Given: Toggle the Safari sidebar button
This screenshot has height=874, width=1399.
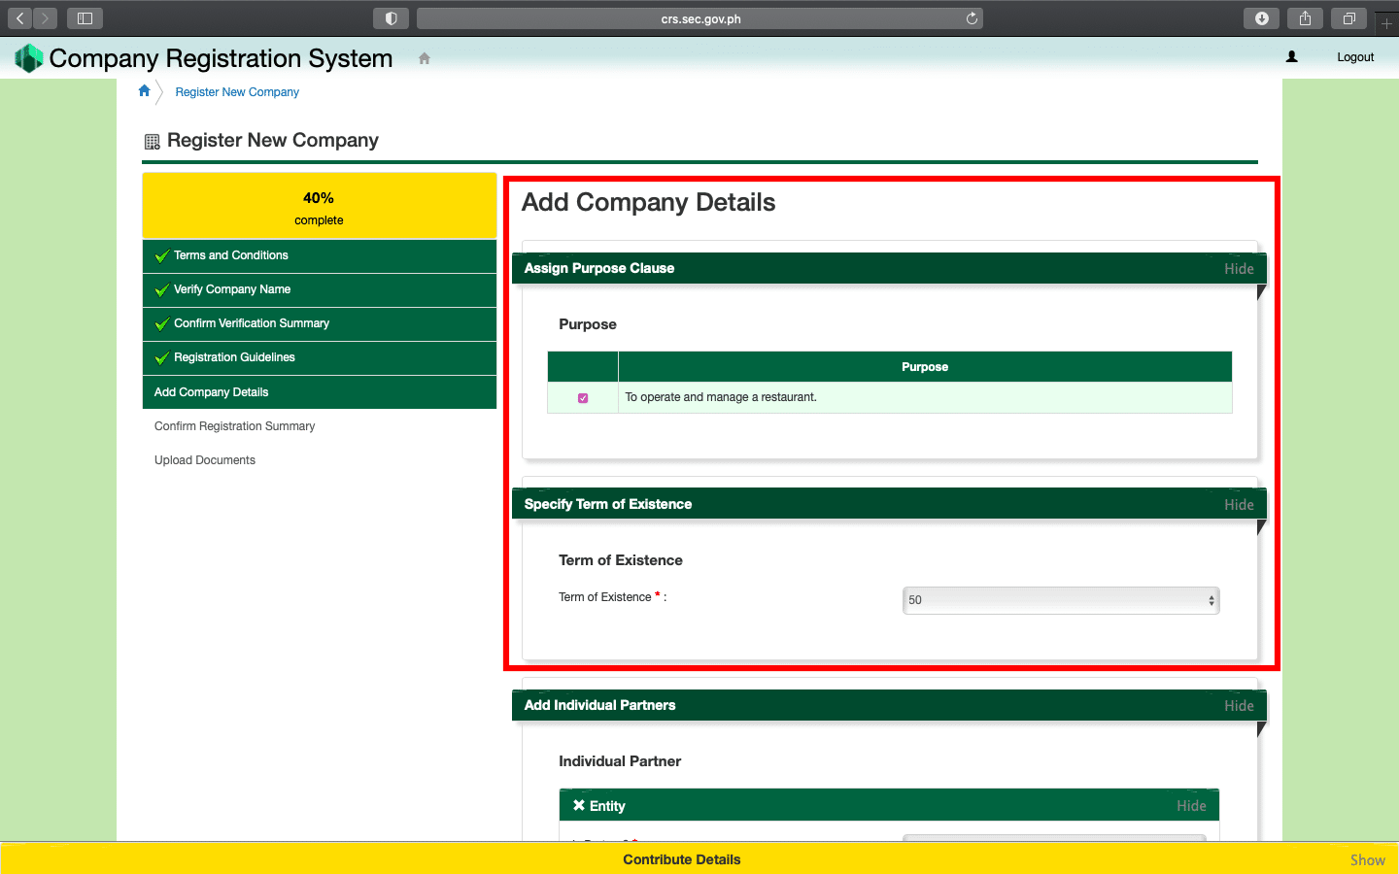Looking at the screenshot, I should [x=85, y=18].
